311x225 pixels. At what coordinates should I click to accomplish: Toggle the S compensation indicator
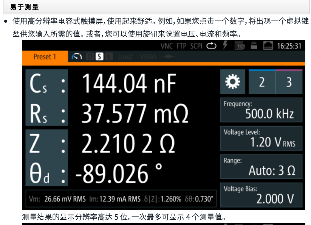99,57
